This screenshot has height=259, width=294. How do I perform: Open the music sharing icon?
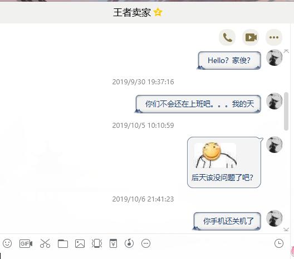click(x=129, y=243)
